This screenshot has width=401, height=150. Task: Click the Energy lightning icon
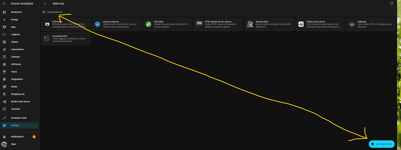coord(4,19)
